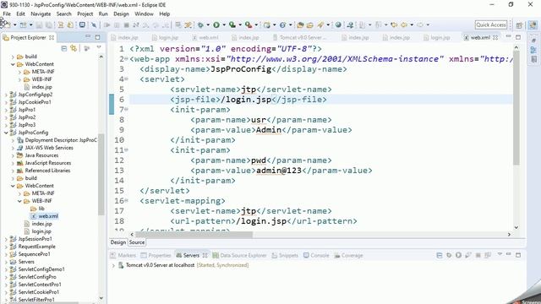Click the Save icon in main toolbar
This screenshot has height=304, width=541.
(x=39, y=25)
